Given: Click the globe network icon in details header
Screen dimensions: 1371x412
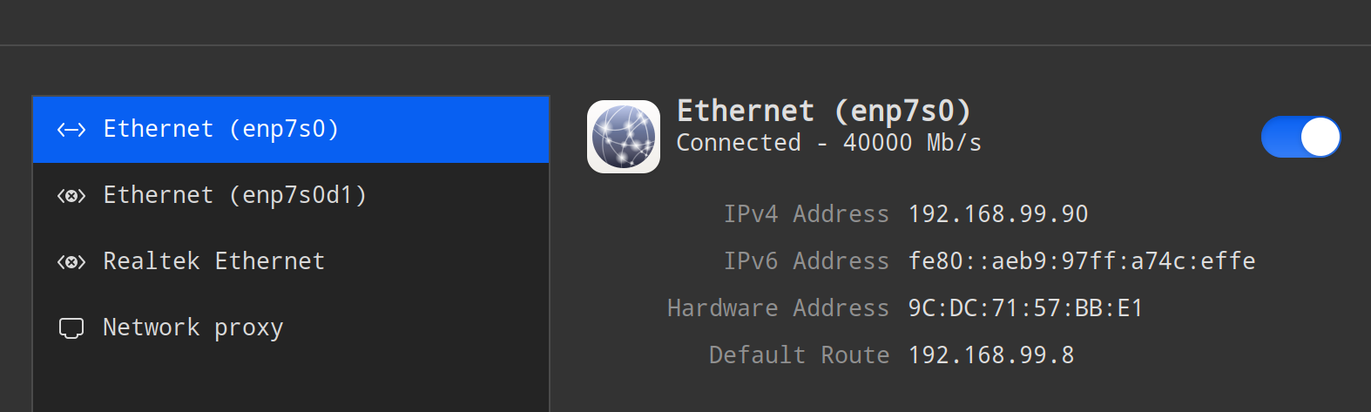Looking at the screenshot, I should [x=624, y=137].
